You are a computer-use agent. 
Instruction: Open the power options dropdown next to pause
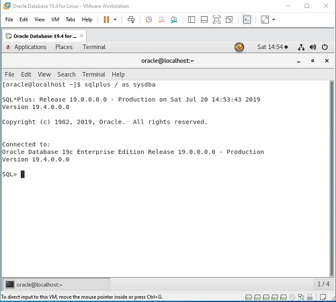[x=115, y=20]
